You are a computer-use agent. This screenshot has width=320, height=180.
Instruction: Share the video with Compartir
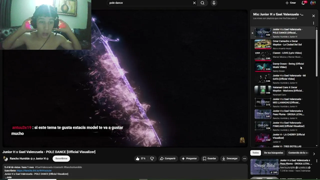[x=168, y=158]
